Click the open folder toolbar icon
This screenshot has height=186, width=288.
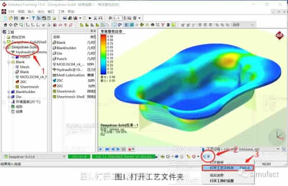point(11,18)
